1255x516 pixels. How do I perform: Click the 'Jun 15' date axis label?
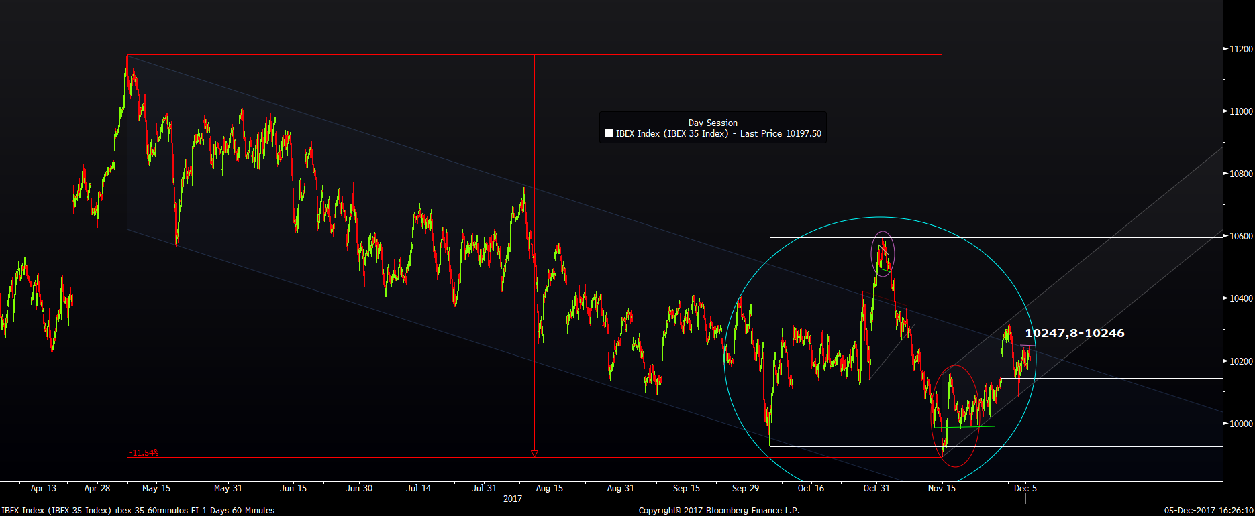click(293, 488)
